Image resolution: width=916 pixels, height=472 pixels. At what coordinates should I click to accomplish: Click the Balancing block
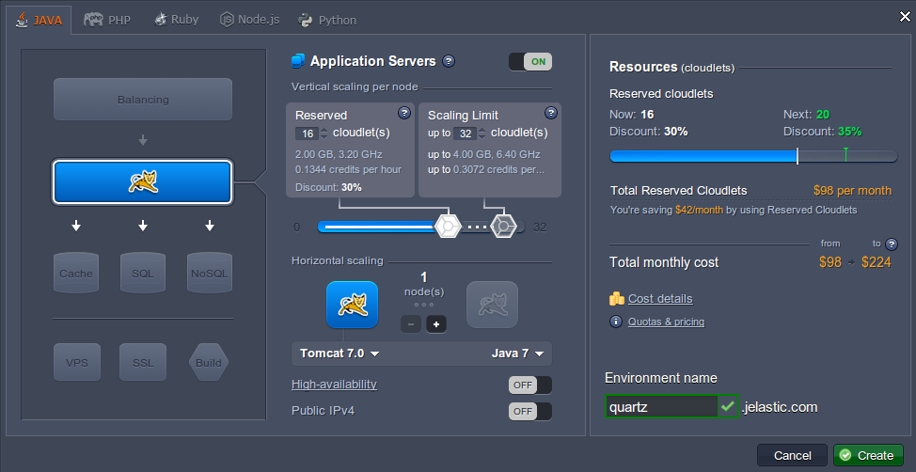pos(143,100)
